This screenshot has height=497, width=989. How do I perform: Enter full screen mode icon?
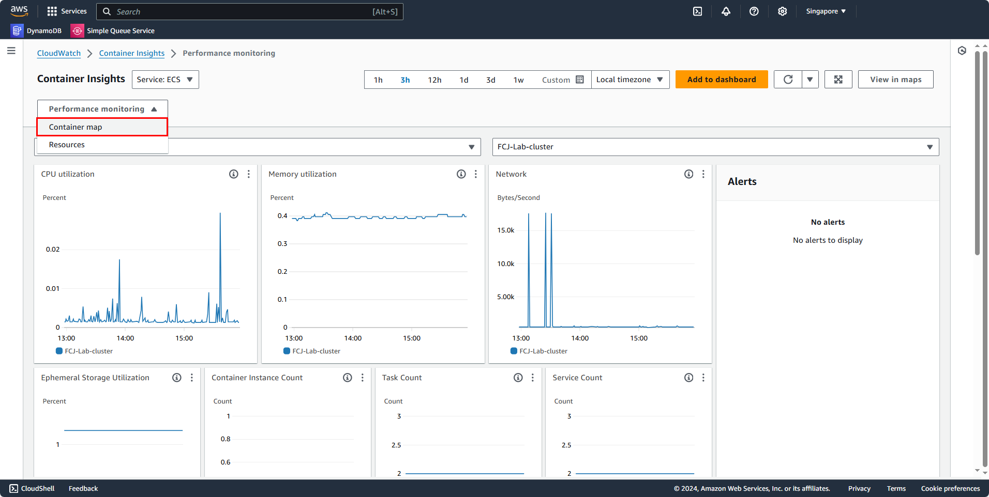838,80
